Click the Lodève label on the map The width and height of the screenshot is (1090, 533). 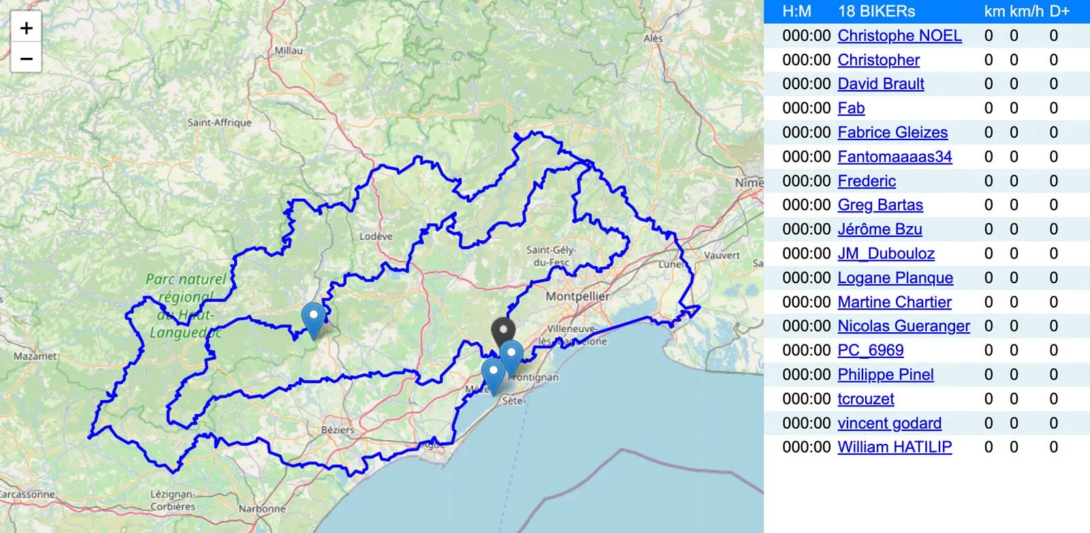coord(376,236)
